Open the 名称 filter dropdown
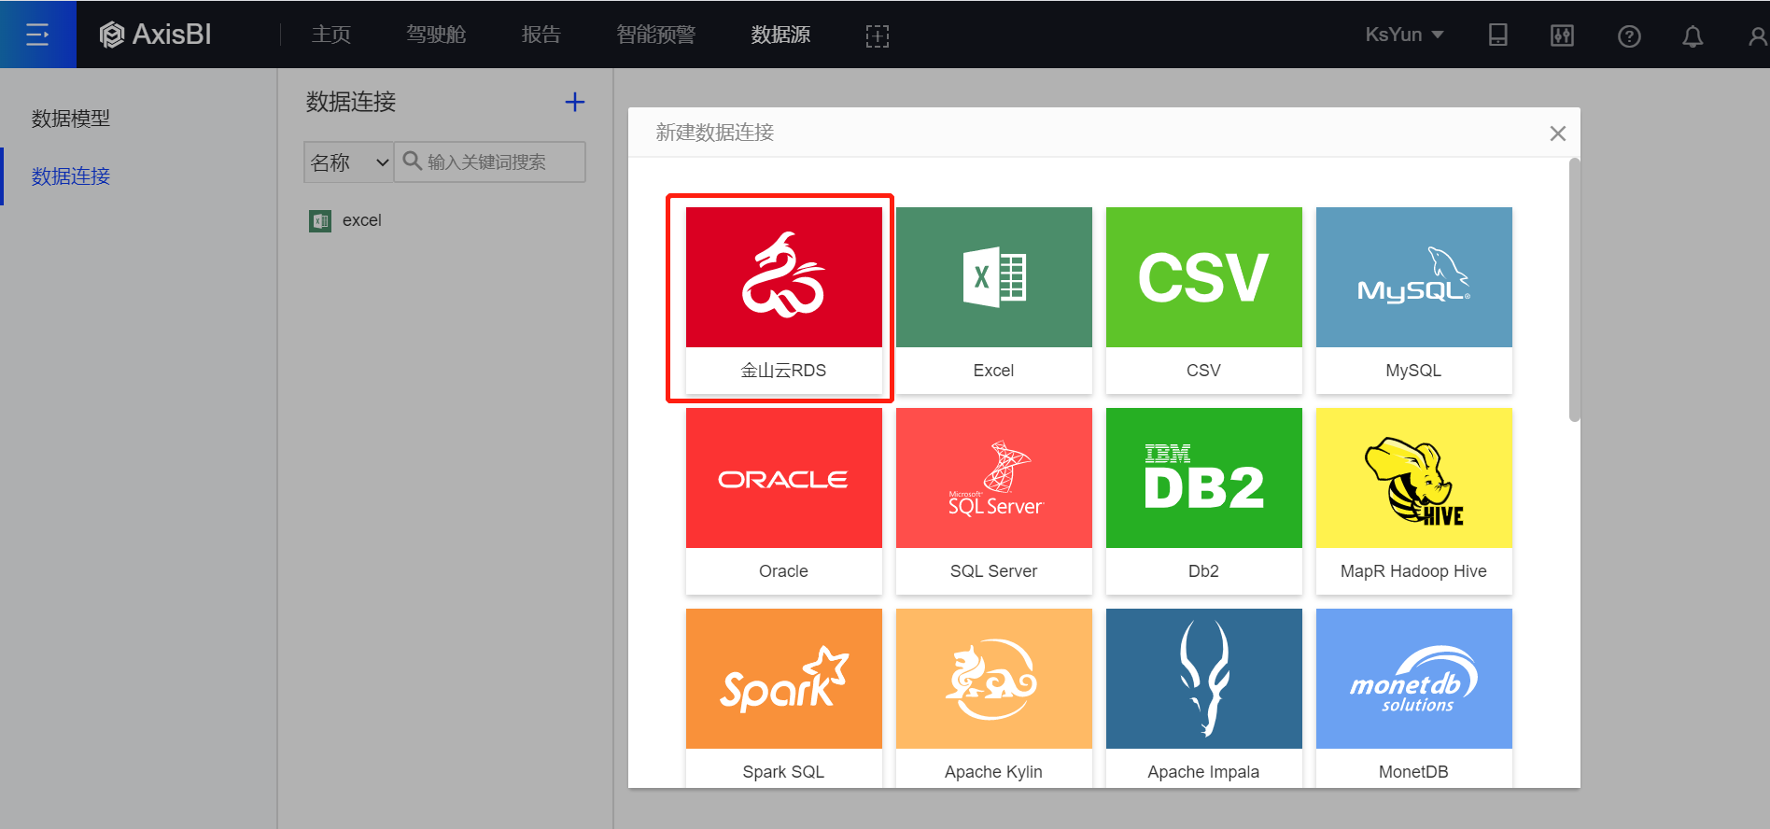Screen dimensions: 1770x829 click(x=349, y=162)
